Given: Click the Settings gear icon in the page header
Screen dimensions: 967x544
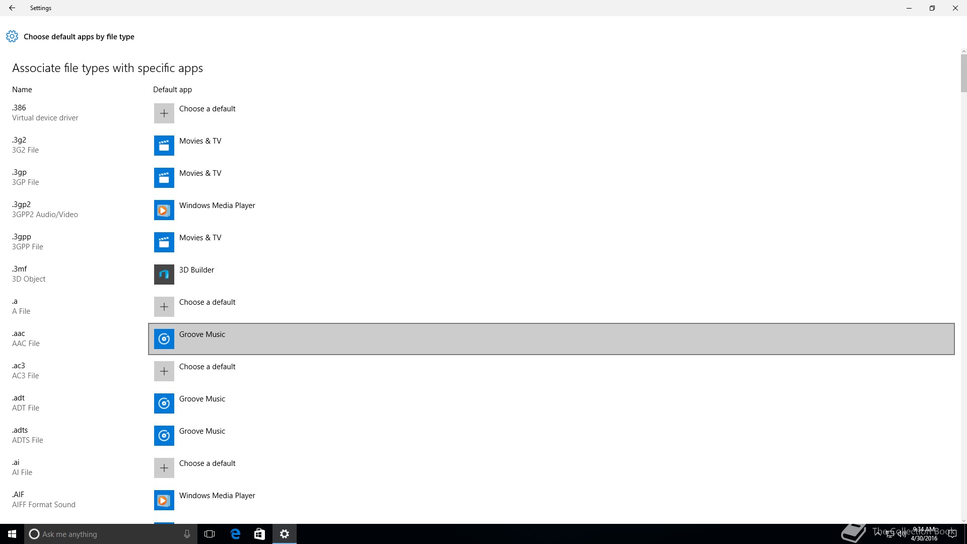Looking at the screenshot, I should point(12,36).
